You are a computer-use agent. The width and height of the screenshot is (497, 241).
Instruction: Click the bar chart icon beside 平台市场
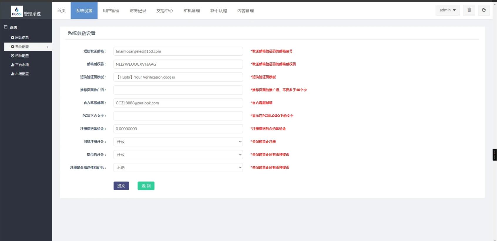pos(13,65)
